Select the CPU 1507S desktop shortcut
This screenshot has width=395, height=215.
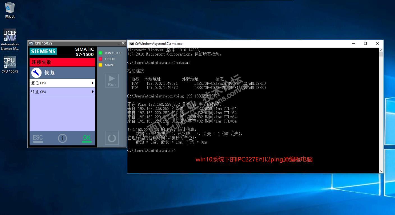pos(10,64)
